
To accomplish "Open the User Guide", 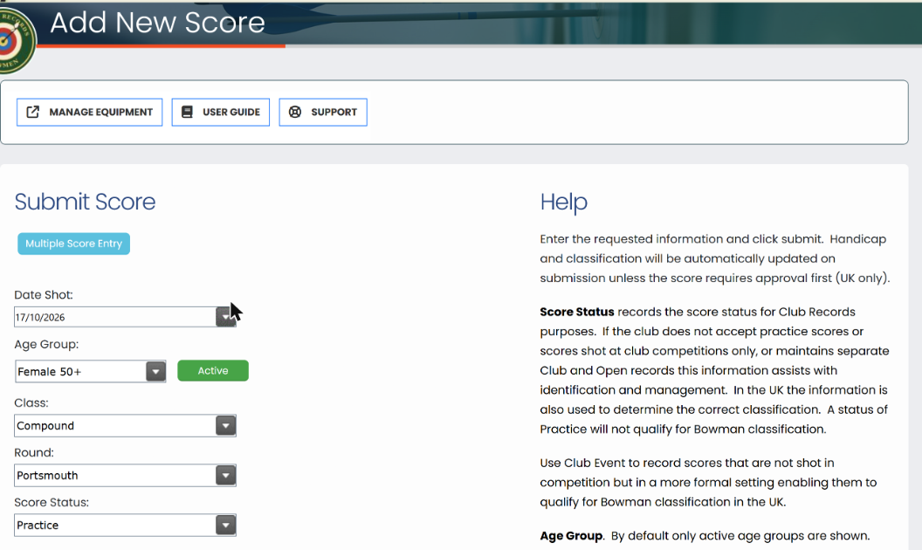I will tap(221, 112).
